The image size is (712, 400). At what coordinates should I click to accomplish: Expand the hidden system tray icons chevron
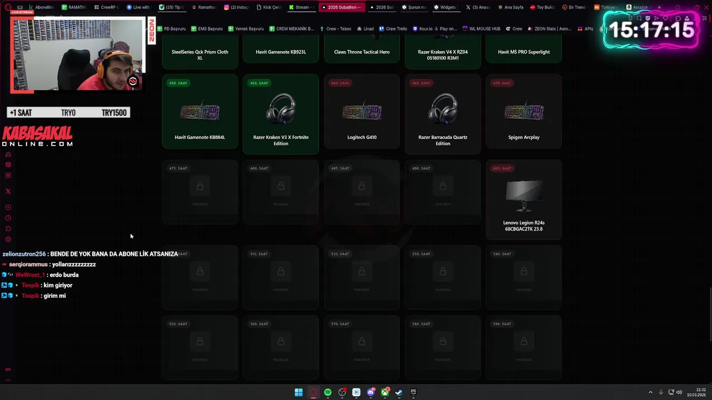[x=650, y=392]
